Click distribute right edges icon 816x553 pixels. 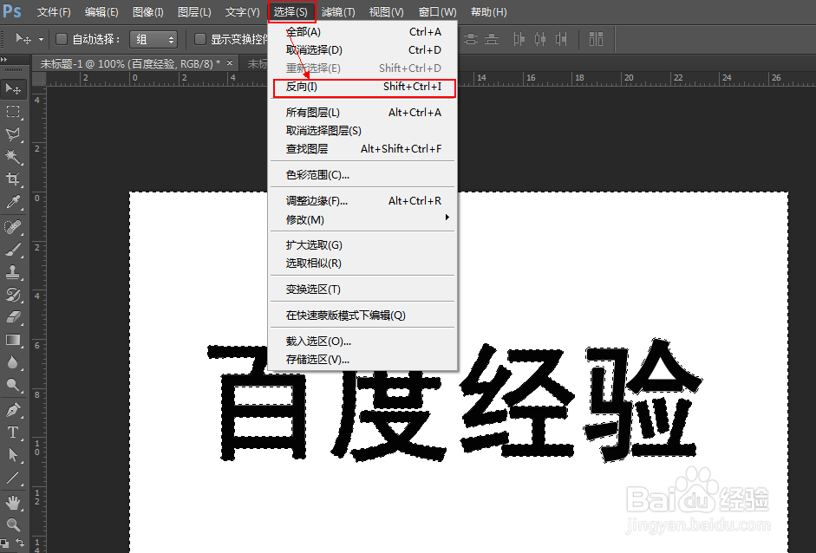[561, 39]
